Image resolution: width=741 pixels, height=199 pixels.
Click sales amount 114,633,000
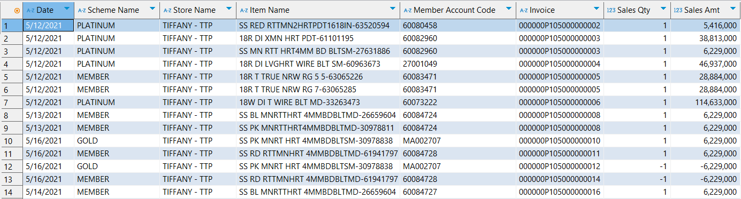pyautogui.click(x=706, y=102)
